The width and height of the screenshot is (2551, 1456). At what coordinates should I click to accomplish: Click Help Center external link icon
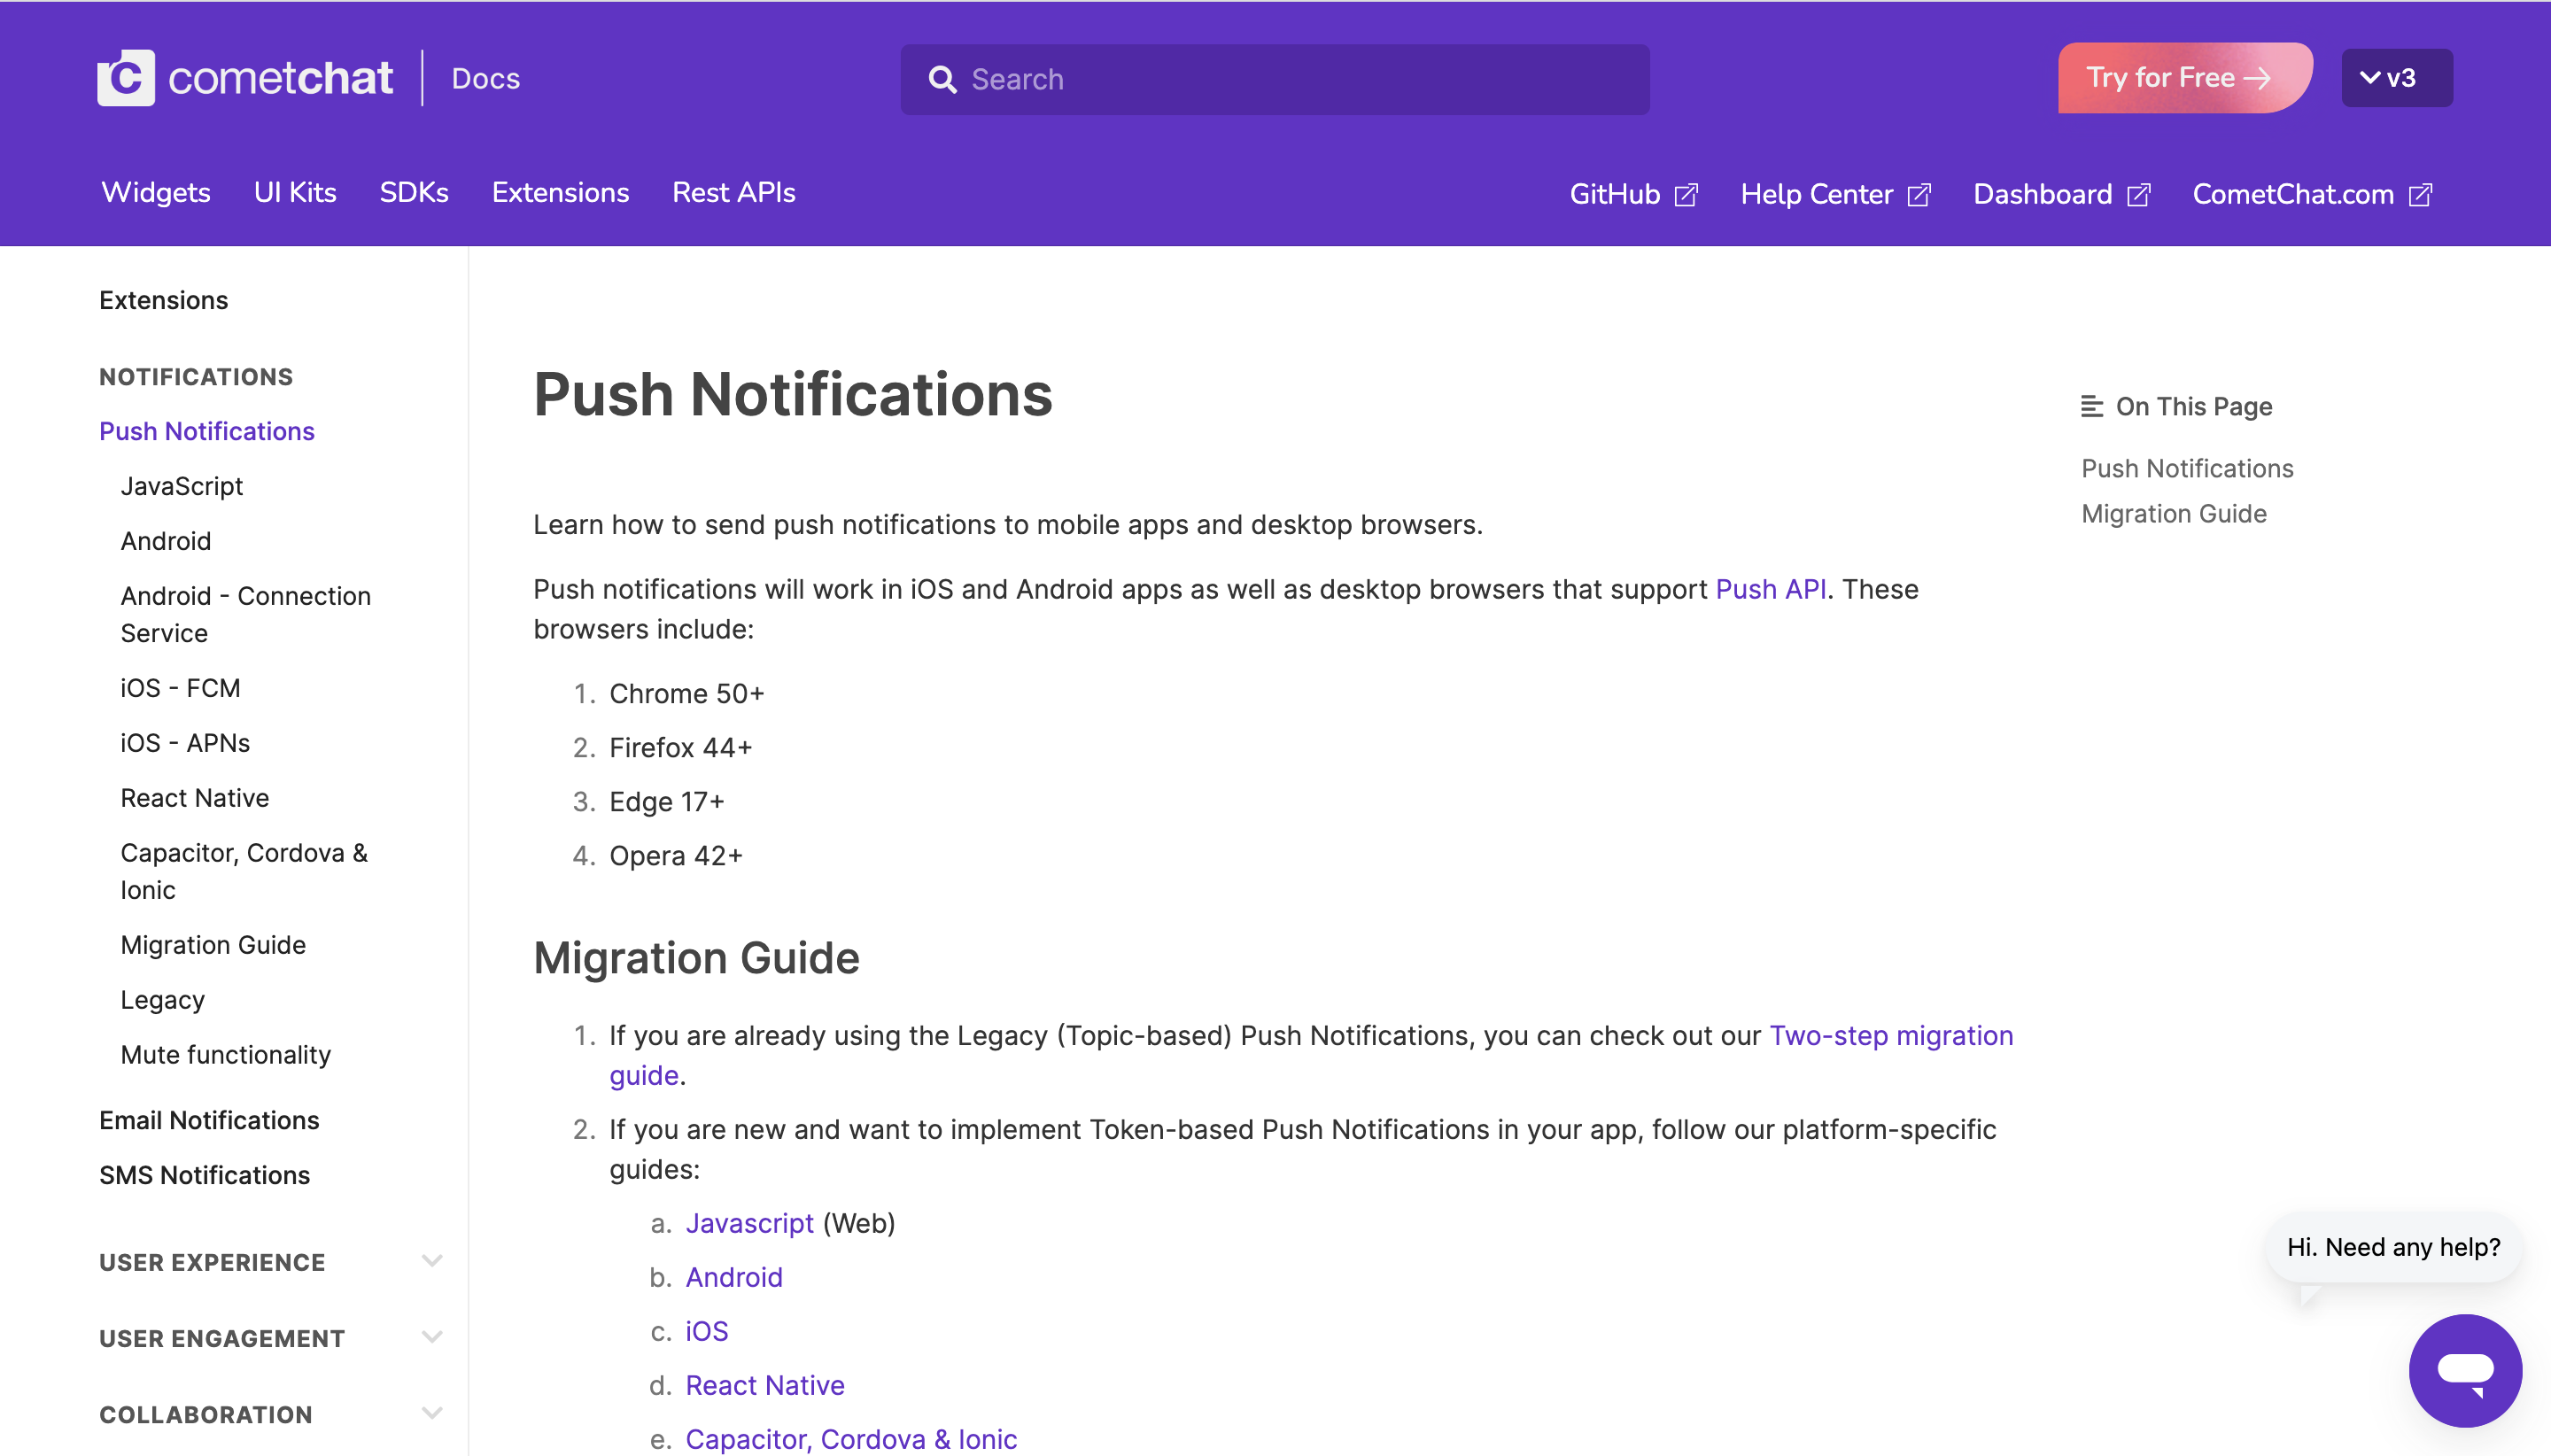tap(1919, 195)
